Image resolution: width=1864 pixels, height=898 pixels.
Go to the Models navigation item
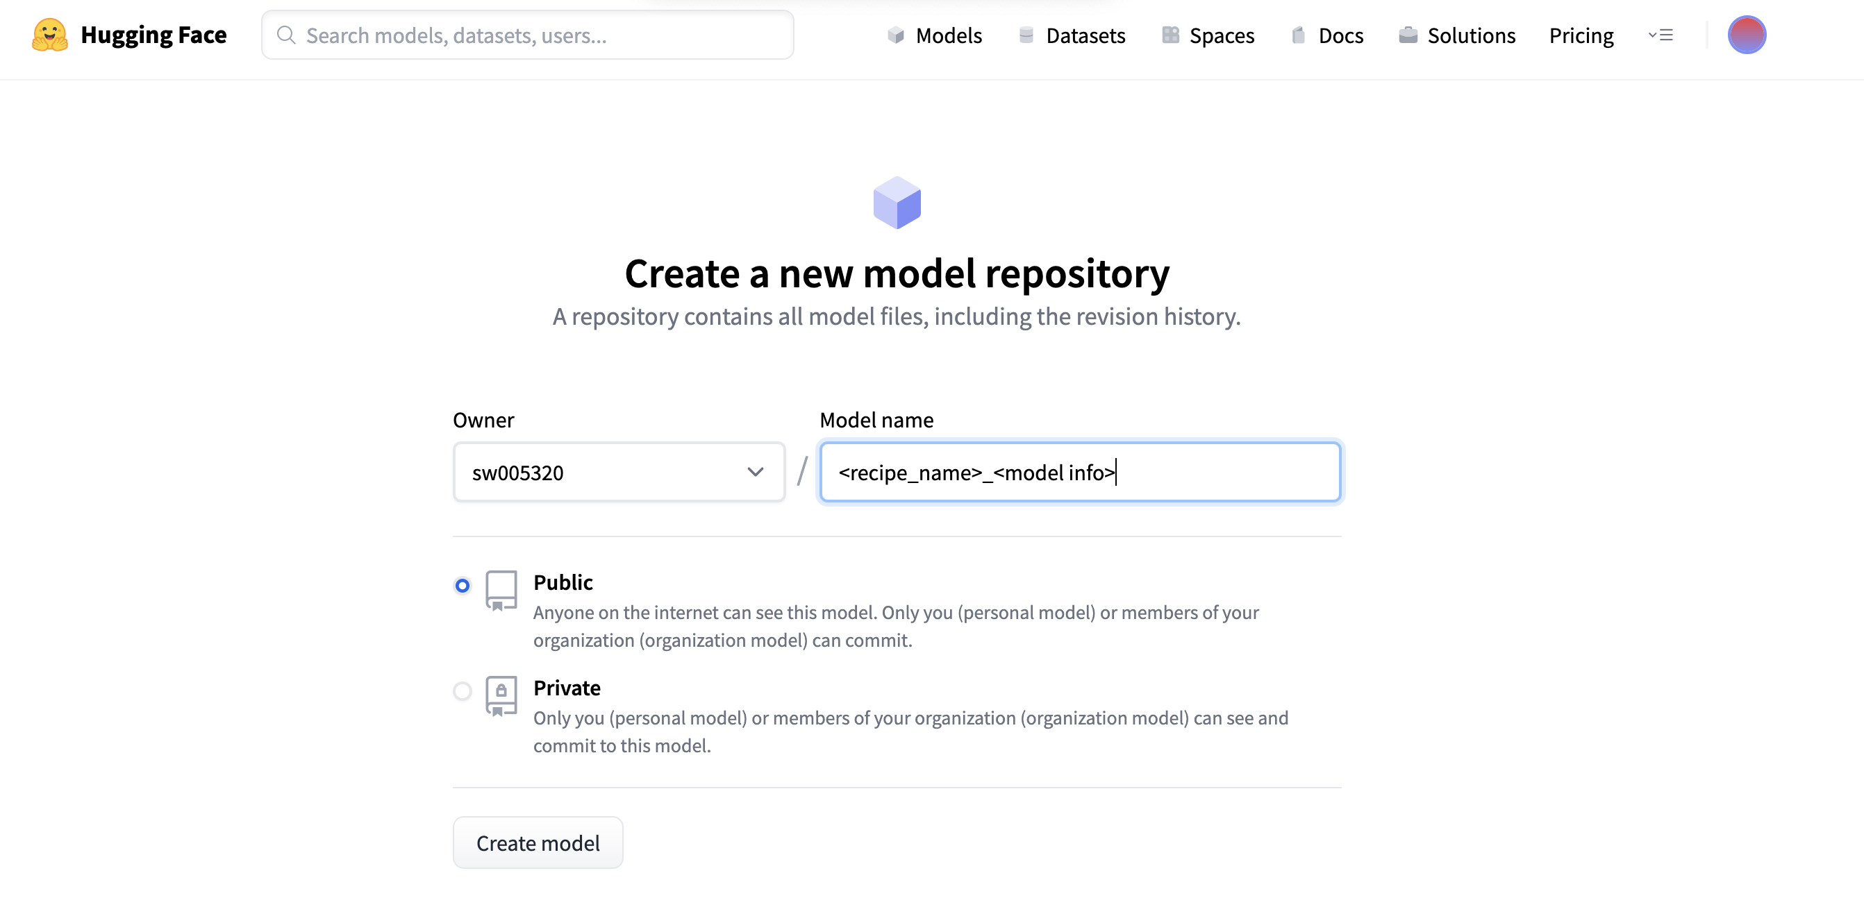(x=934, y=35)
